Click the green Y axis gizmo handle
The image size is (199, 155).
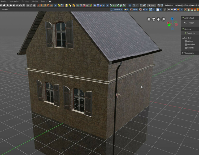(x=169, y=25)
